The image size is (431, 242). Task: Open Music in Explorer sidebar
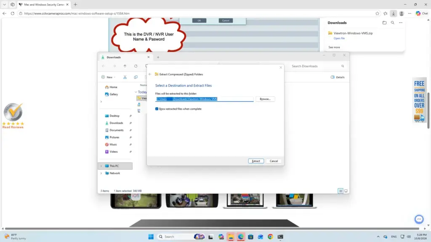(x=113, y=145)
